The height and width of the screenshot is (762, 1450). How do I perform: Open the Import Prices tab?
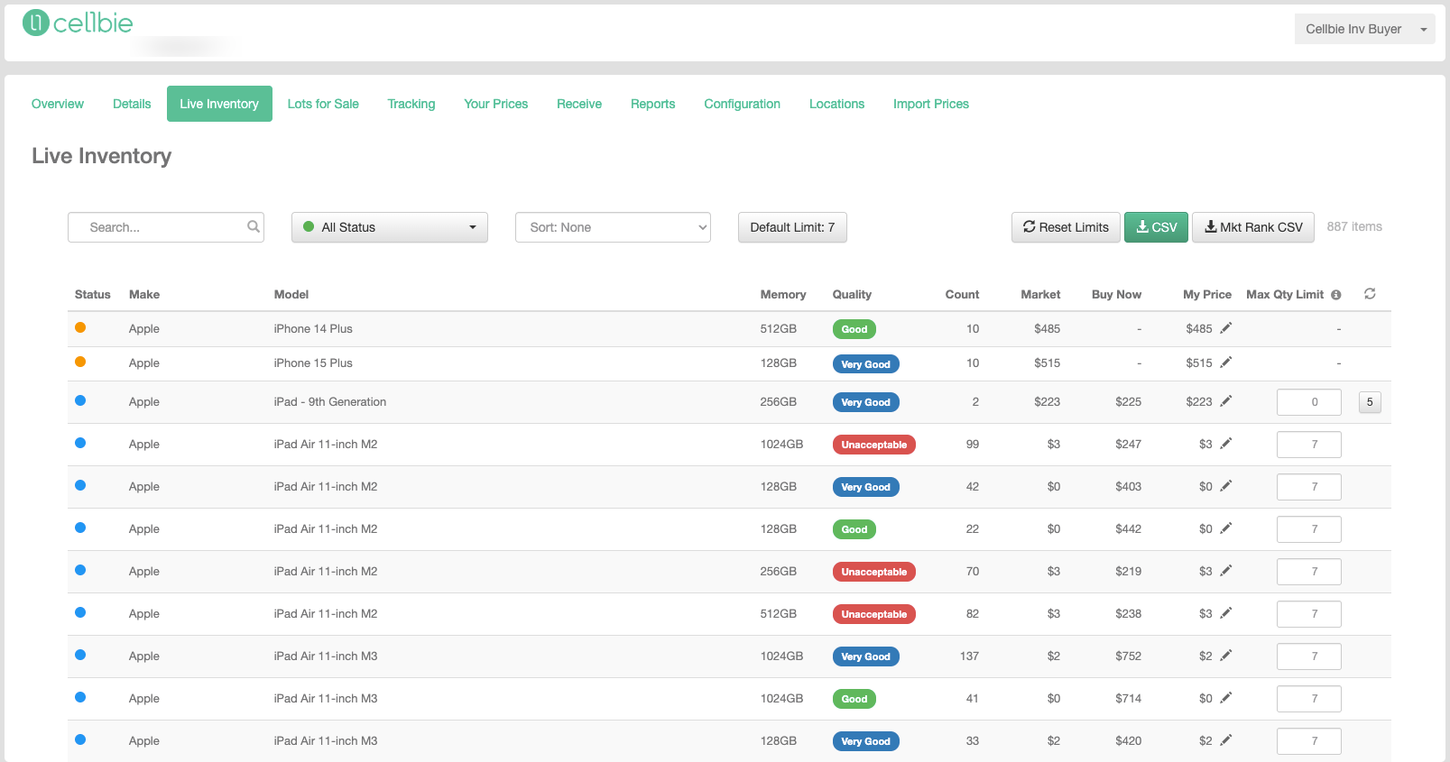point(931,104)
